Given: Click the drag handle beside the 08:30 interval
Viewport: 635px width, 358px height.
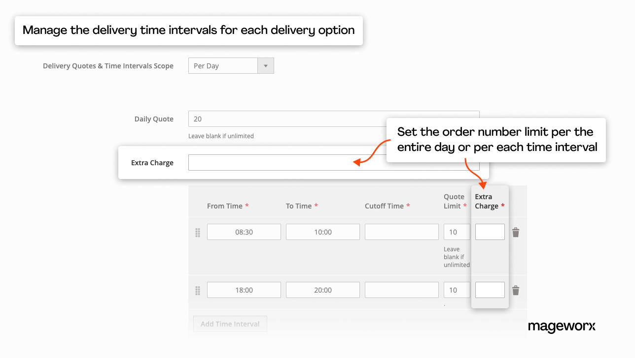Looking at the screenshot, I should [198, 233].
